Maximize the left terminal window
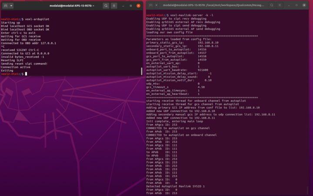This screenshot has width=313, height=196. (x=131, y=6)
